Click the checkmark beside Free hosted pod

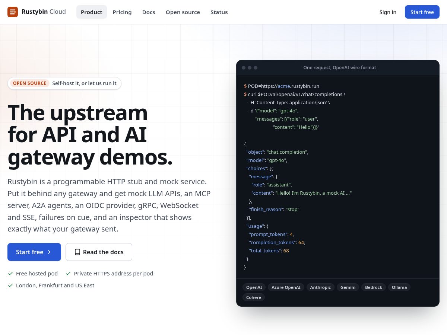pyautogui.click(x=10, y=274)
